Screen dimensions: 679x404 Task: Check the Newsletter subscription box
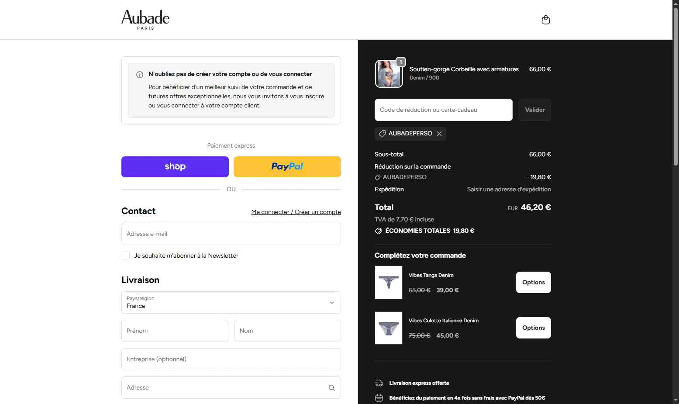coord(126,256)
